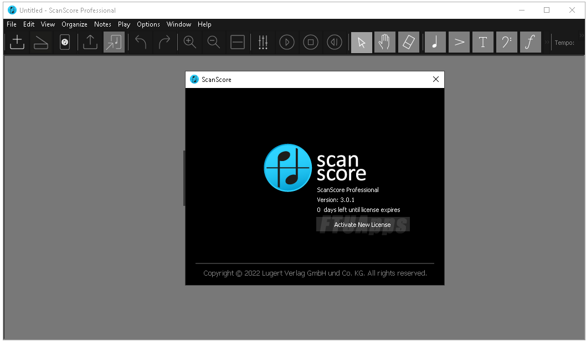Click the redo arrow icon
This screenshot has width=586, height=342.
(165, 42)
